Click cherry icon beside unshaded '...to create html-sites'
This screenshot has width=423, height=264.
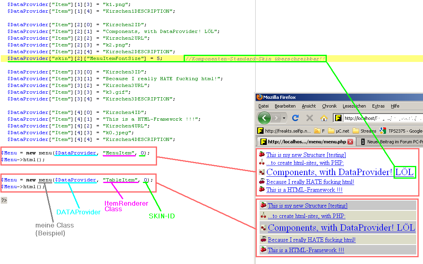[262, 162]
